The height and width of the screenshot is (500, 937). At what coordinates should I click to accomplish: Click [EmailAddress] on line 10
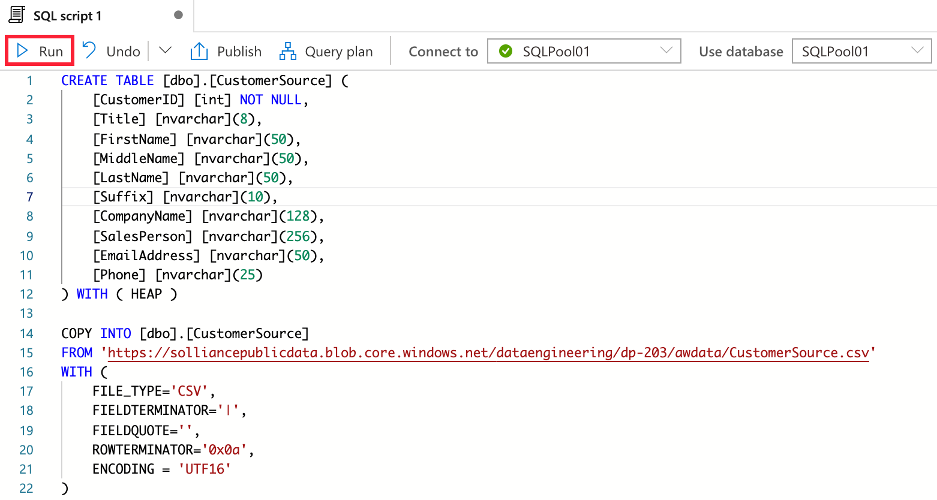tap(146, 255)
